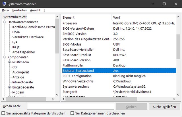Expand the Multimedia tree node
182x117 pixels.
[10, 62]
